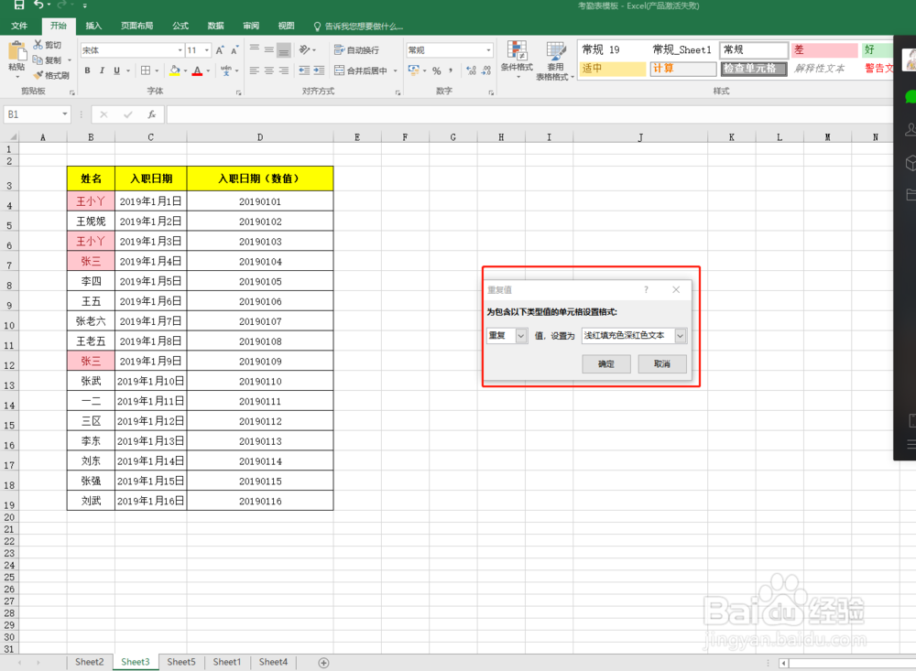Click the increase indent icon
This screenshot has height=671, width=916.
[319, 70]
